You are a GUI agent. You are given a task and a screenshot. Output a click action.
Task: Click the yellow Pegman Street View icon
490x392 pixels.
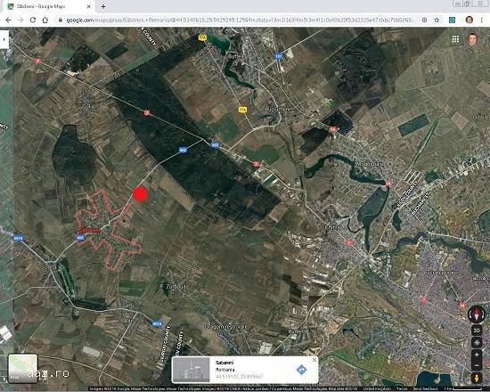click(x=477, y=378)
